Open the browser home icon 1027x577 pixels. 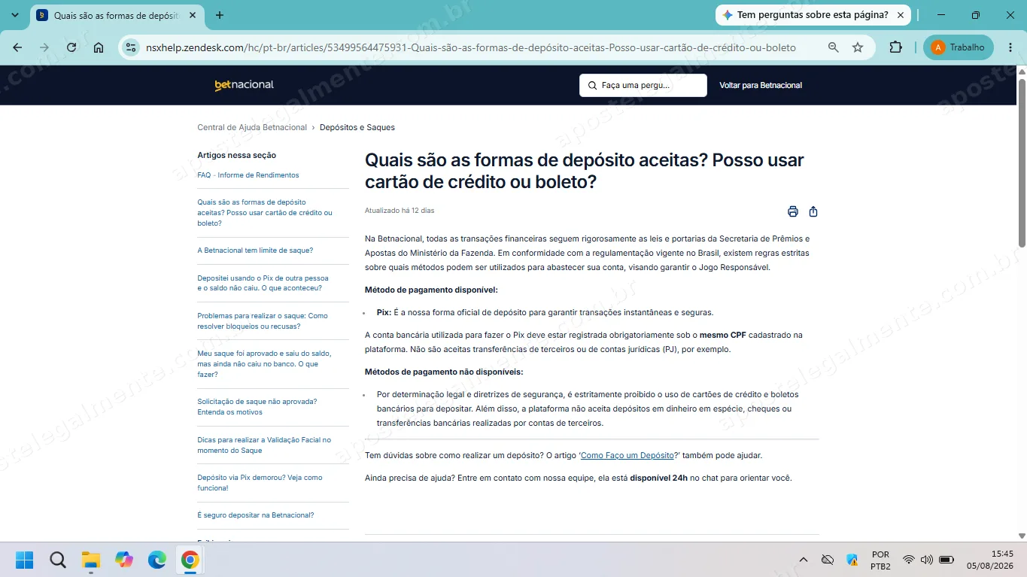99,47
